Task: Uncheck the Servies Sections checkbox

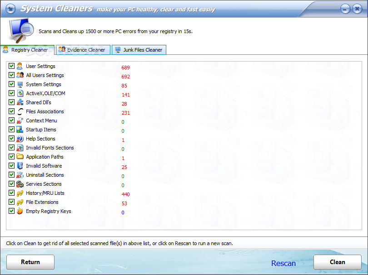Action: coord(11,184)
